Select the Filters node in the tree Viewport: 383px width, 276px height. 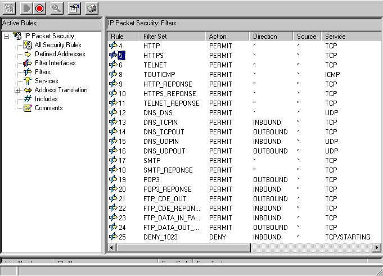click(x=42, y=72)
